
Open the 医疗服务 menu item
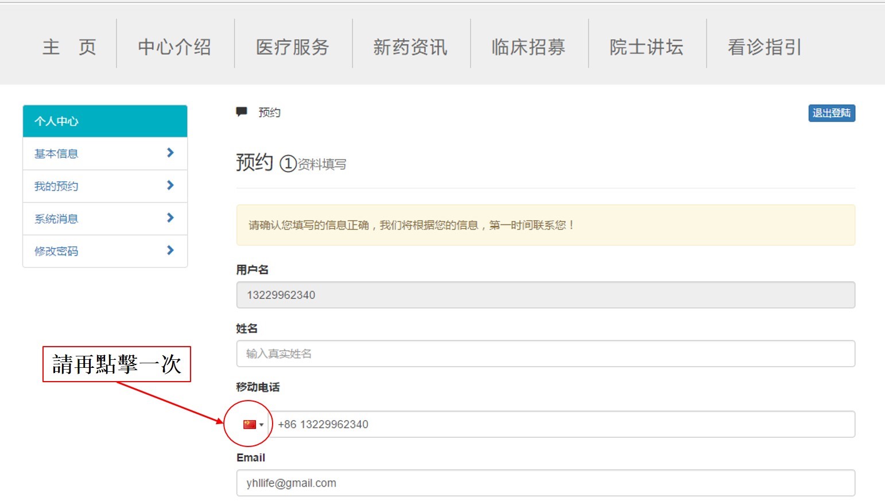tap(293, 47)
